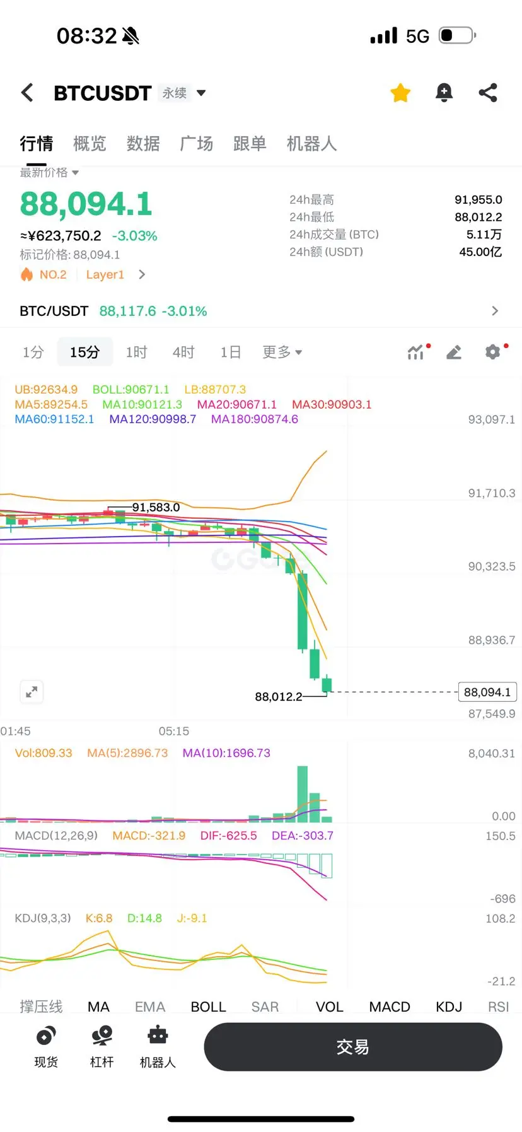The width and height of the screenshot is (522, 1132).
Task: Open chart indicators icon
Action: click(417, 352)
